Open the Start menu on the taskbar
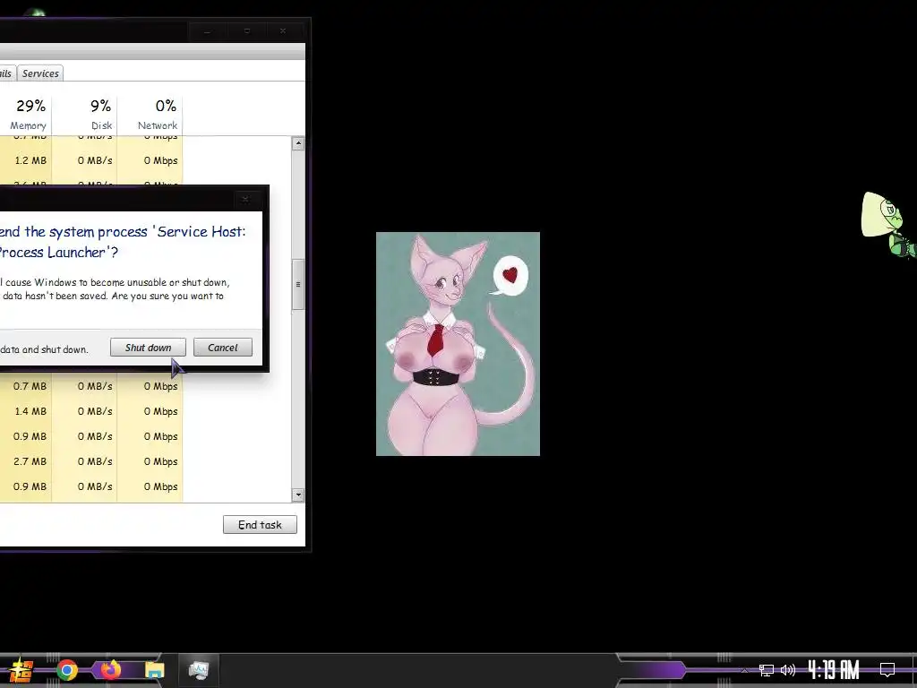This screenshot has width=917, height=688. [x=20, y=670]
